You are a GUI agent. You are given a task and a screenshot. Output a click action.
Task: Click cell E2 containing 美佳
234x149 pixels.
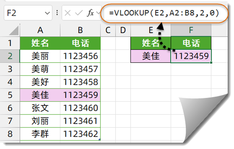tap(151, 56)
